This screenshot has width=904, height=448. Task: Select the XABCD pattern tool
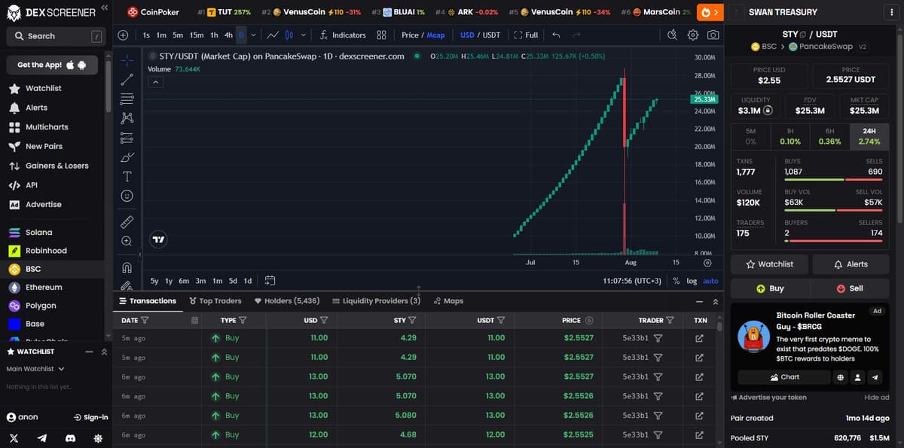pyautogui.click(x=127, y=118)
